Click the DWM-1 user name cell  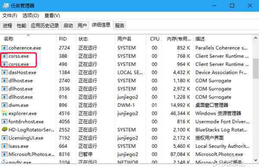[126, 105]
